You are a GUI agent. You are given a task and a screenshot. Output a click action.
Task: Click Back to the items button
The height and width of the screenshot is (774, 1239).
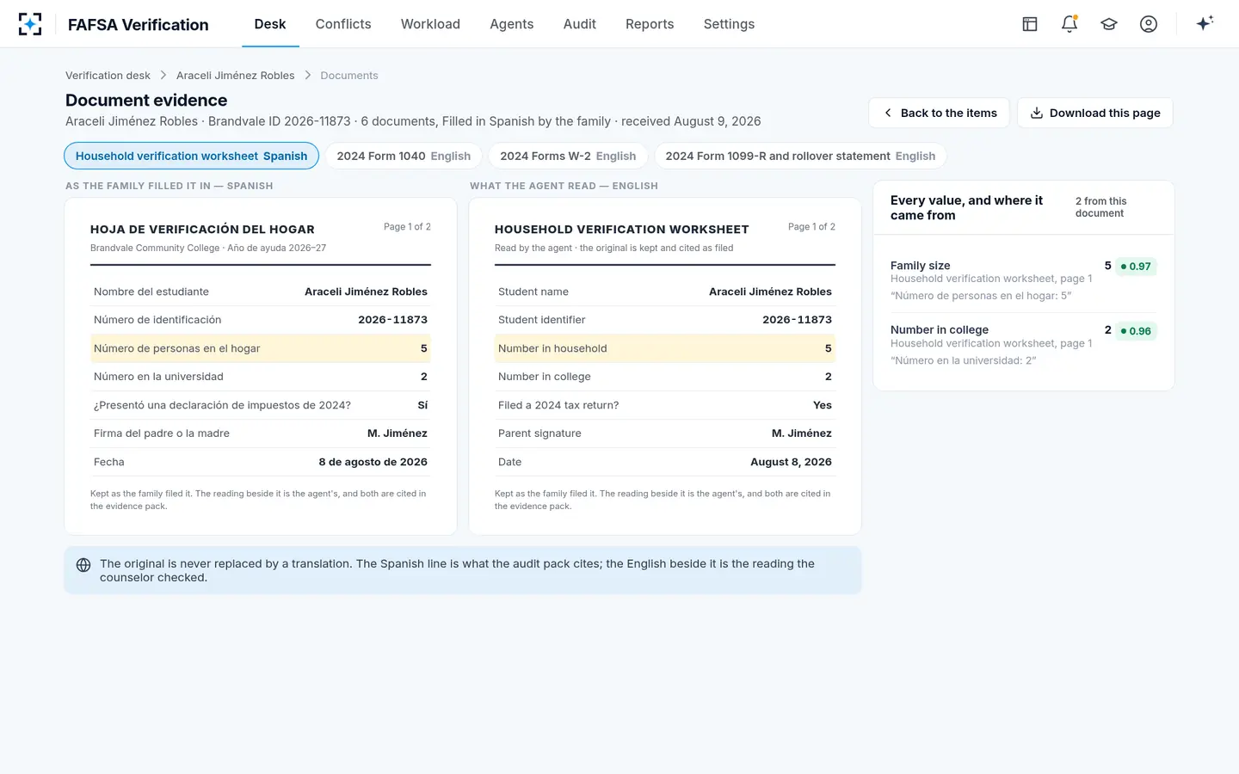[x=939, y=113]
